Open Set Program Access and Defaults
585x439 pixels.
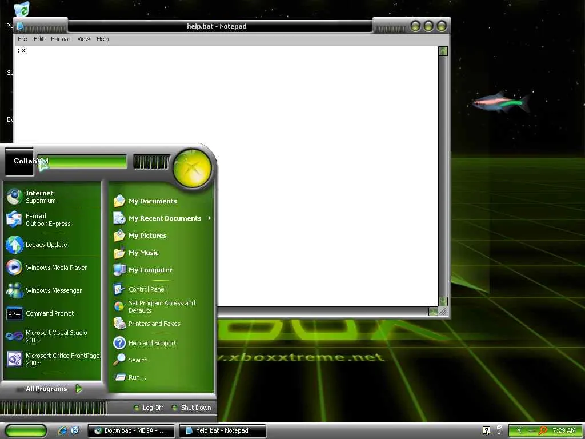(162, 306)
